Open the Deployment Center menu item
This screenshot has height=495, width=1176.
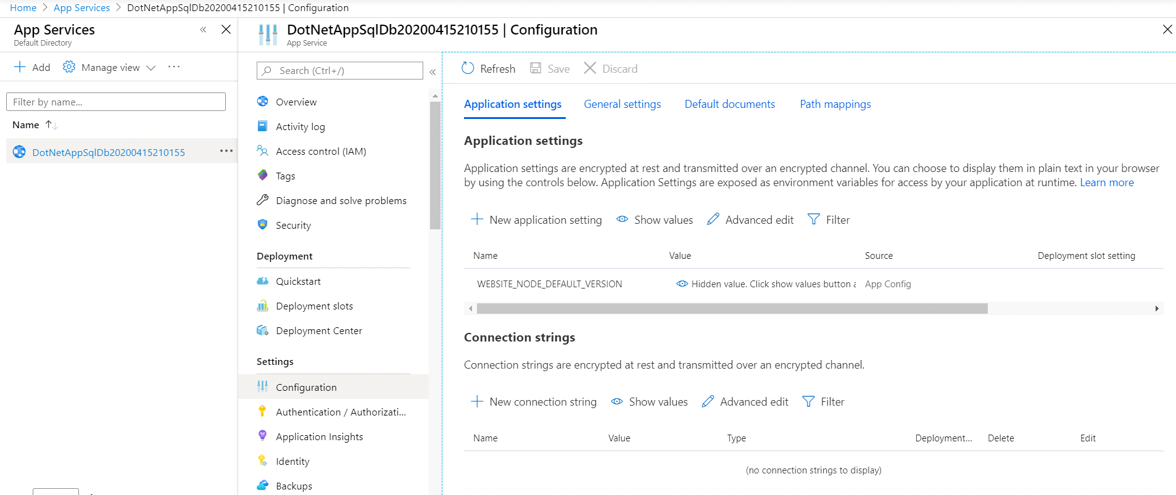(x=318, y=330)
